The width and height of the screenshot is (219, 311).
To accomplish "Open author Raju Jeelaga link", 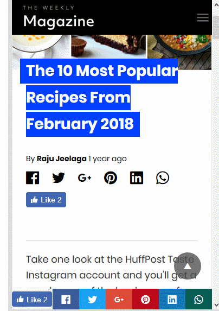I will [62, 158].
